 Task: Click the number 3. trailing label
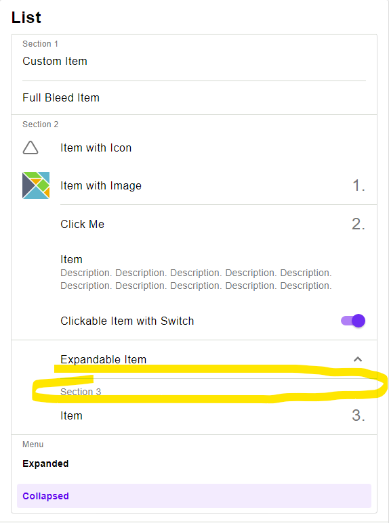click(x=359, y=415)
